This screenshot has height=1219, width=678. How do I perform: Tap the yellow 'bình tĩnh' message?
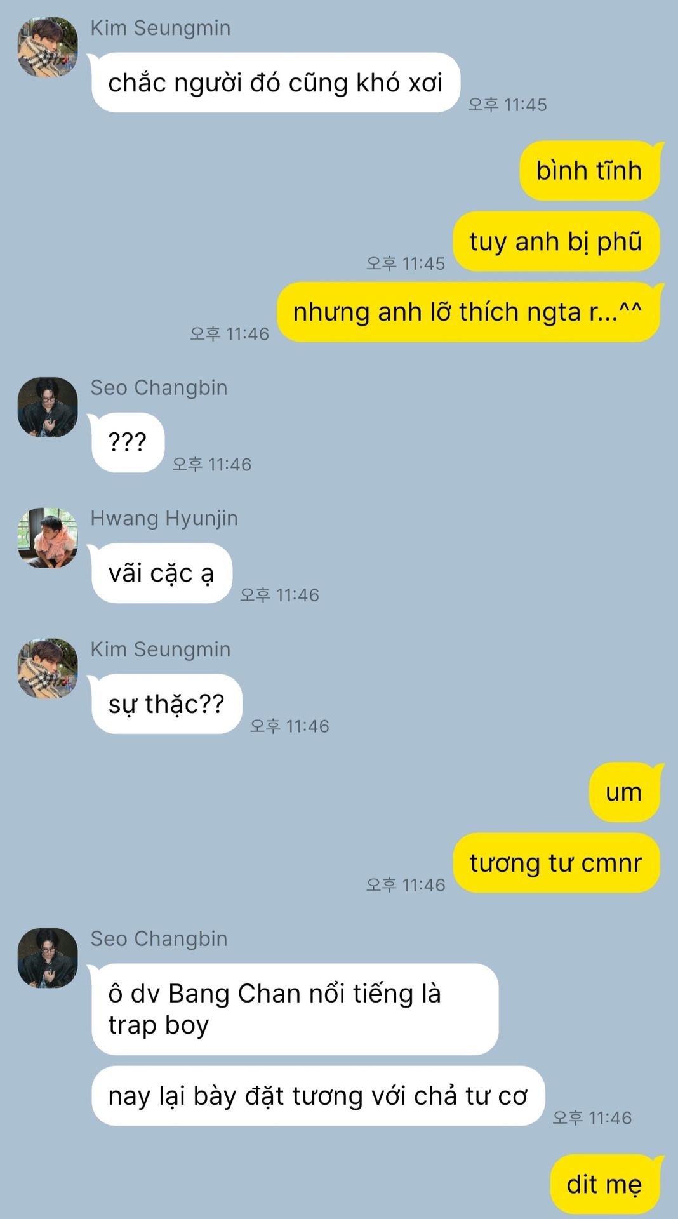click(x=590, y=171)
